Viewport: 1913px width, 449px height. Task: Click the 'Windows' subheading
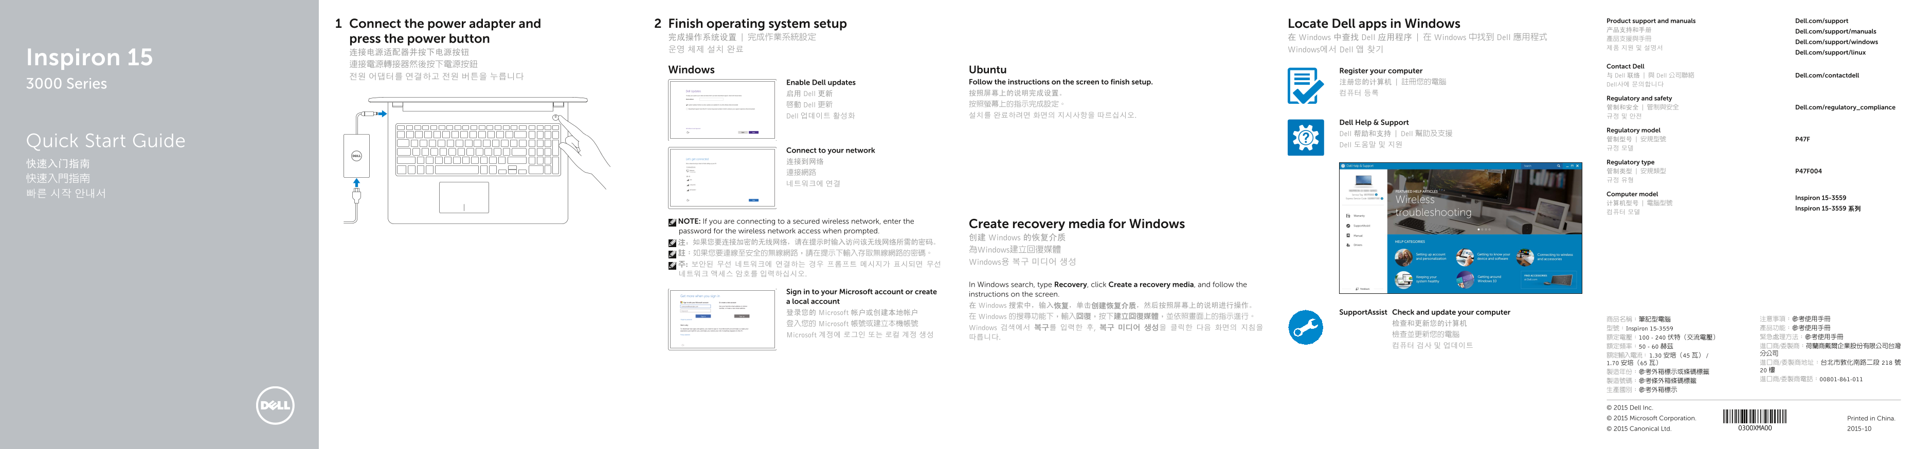click(691, 70)
